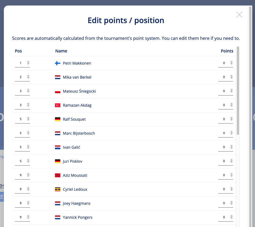Click Netherlands flag beside Mika van Berkel
Viewport: 255px width, 227px height.
[57, 77]
